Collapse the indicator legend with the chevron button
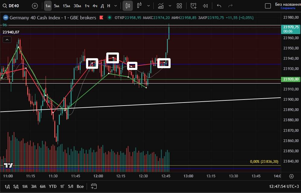The height and width of the screenshot is (193, 301). click(7, 40)
